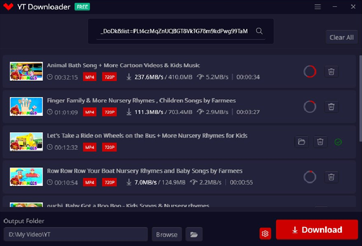Minimize the YT Downloader window
Image resolution: width=362 pixels, height=246 pixels.
point(335,7)
